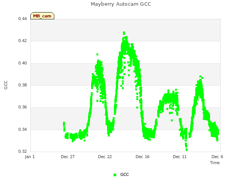Select the Dec 16 x-axis label
The width and height of the screenshot is (243, 182).
(143, 157)
